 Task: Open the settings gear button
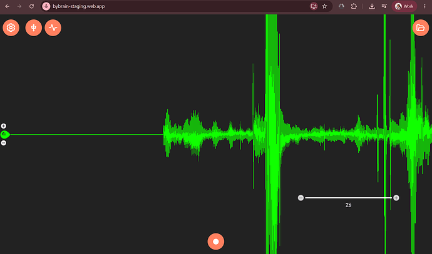click(11, 27)
